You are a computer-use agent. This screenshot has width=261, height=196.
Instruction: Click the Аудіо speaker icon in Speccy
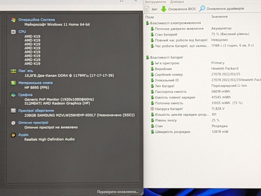(13, 135)
